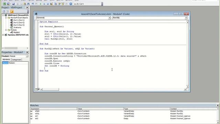220x124 pixels.
Task: Run the macro with the green play icon
Action: tap(41, 4)
